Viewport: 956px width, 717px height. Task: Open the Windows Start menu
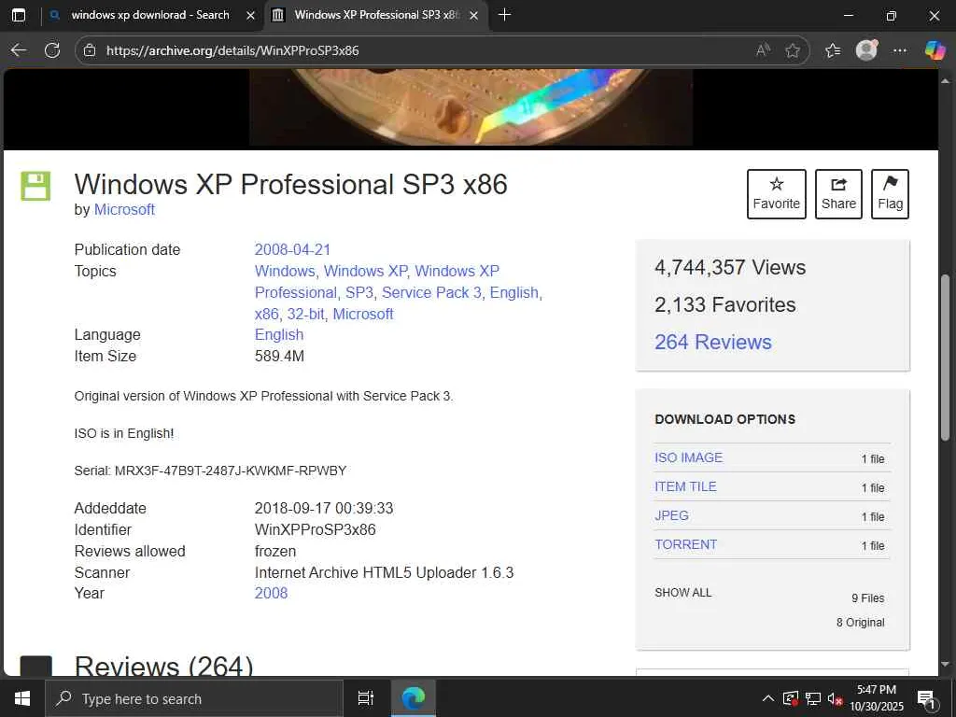(22, 698)
